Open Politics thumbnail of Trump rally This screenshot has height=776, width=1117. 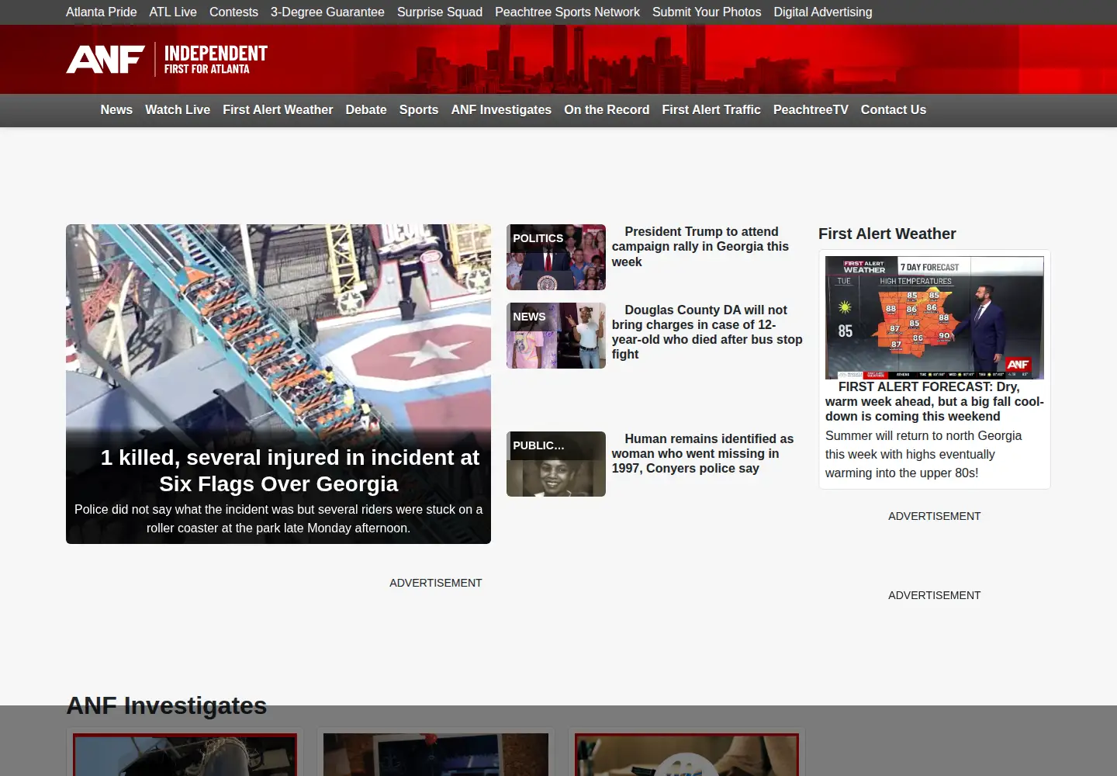556,258
